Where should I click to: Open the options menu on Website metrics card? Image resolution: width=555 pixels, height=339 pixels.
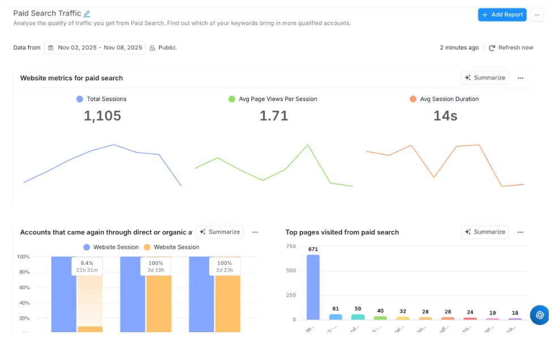tap(520, 78)
